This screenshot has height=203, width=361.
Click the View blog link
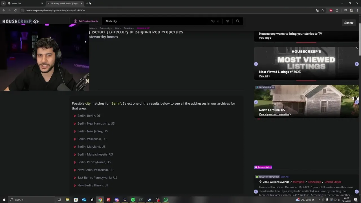(265, 38)
